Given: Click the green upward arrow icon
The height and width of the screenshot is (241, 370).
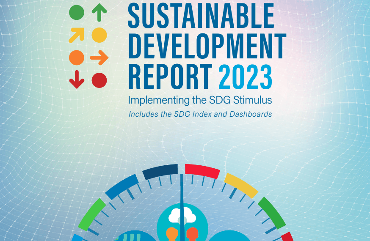Looking at the screenshot, I should click(x=99, y=13).
